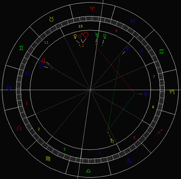
Task: Click the blue Neptune trident symbol
Action: pos(128,49)
